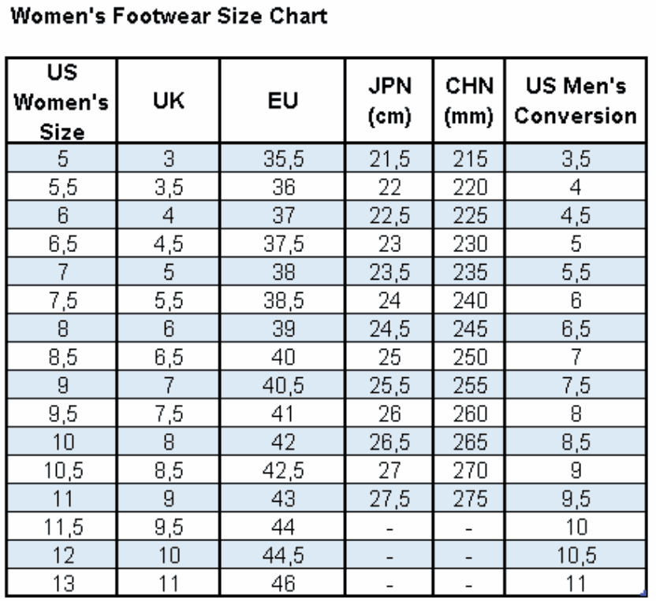This screenshot has height=601, width=656.
Task: Select the CHN (mm) header cell
Action: [470, 103]
